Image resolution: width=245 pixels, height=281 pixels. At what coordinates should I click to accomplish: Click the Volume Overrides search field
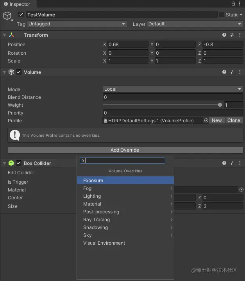125,161
